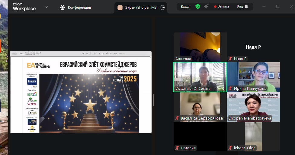Select Victoria J. Di Cesare's video tile
Viewport: 295px width, 155px height.
[200, 77]
